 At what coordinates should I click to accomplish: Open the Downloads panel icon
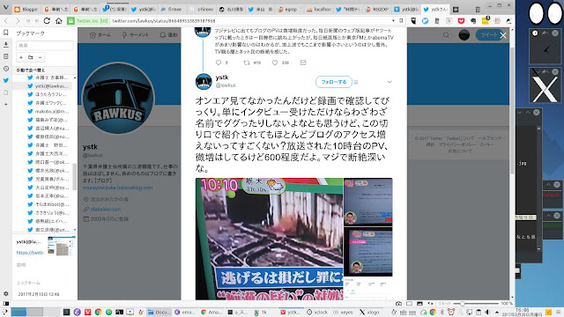click(6, 45)
